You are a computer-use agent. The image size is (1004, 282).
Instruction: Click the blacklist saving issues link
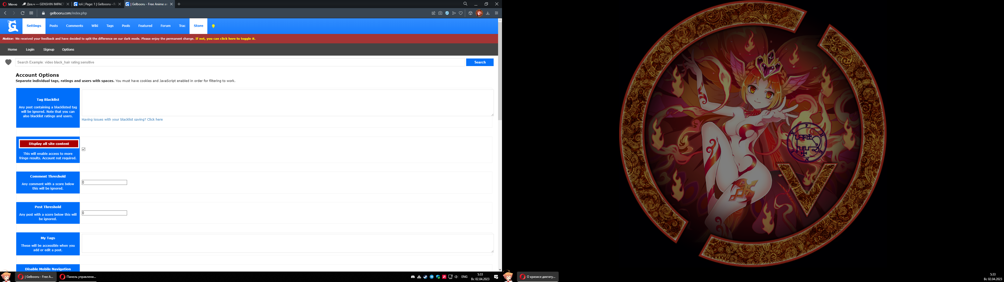pyautogui.click(x=122, y=120)
